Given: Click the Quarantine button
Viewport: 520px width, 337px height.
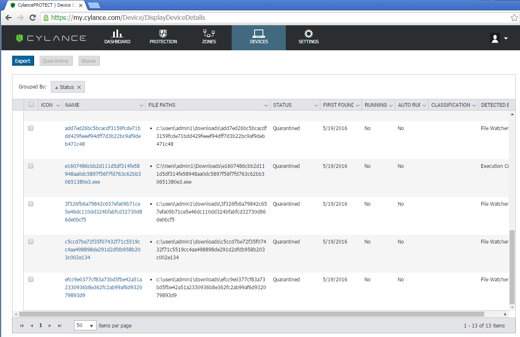Looking at the screenshot, I should coord(56,61).
